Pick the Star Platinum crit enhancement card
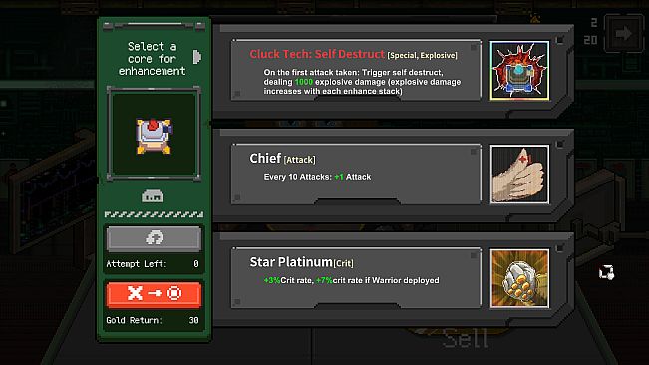 point(356,278)
